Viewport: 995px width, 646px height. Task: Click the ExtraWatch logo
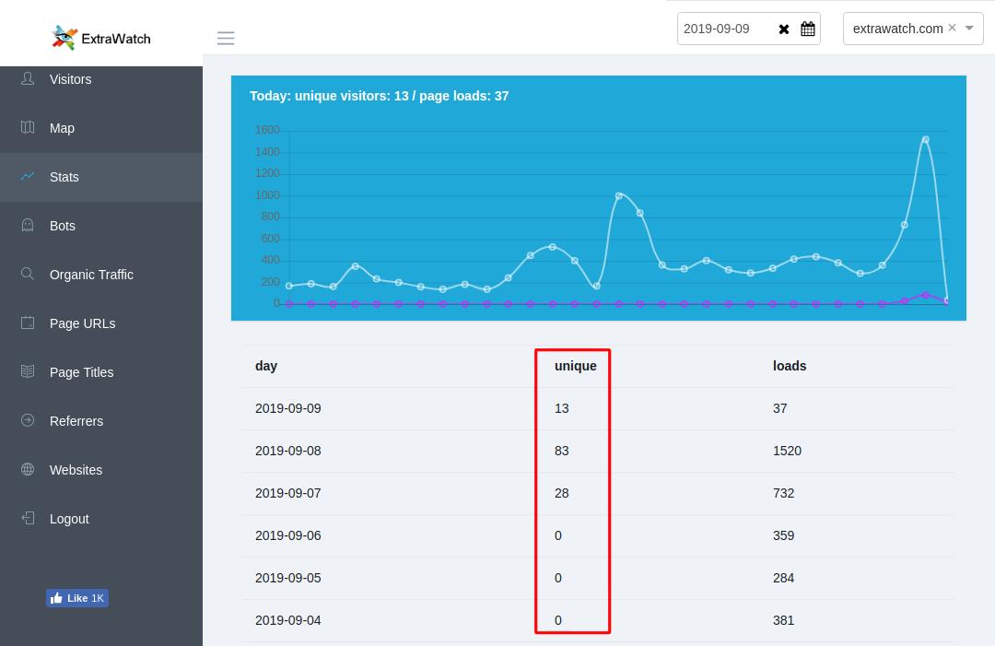pos(101,38)
